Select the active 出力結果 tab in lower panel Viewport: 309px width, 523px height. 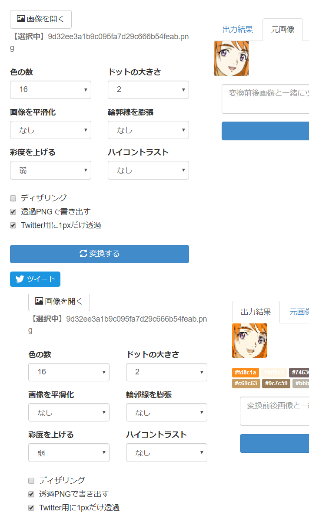(256, 312)
